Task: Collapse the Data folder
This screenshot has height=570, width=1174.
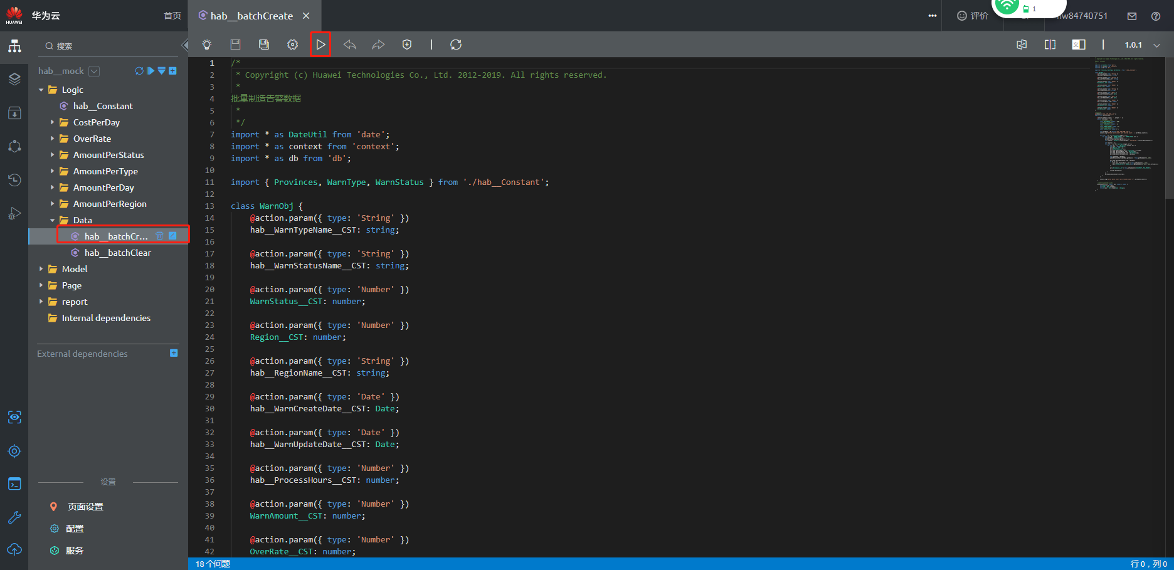Action: (53, 220)
